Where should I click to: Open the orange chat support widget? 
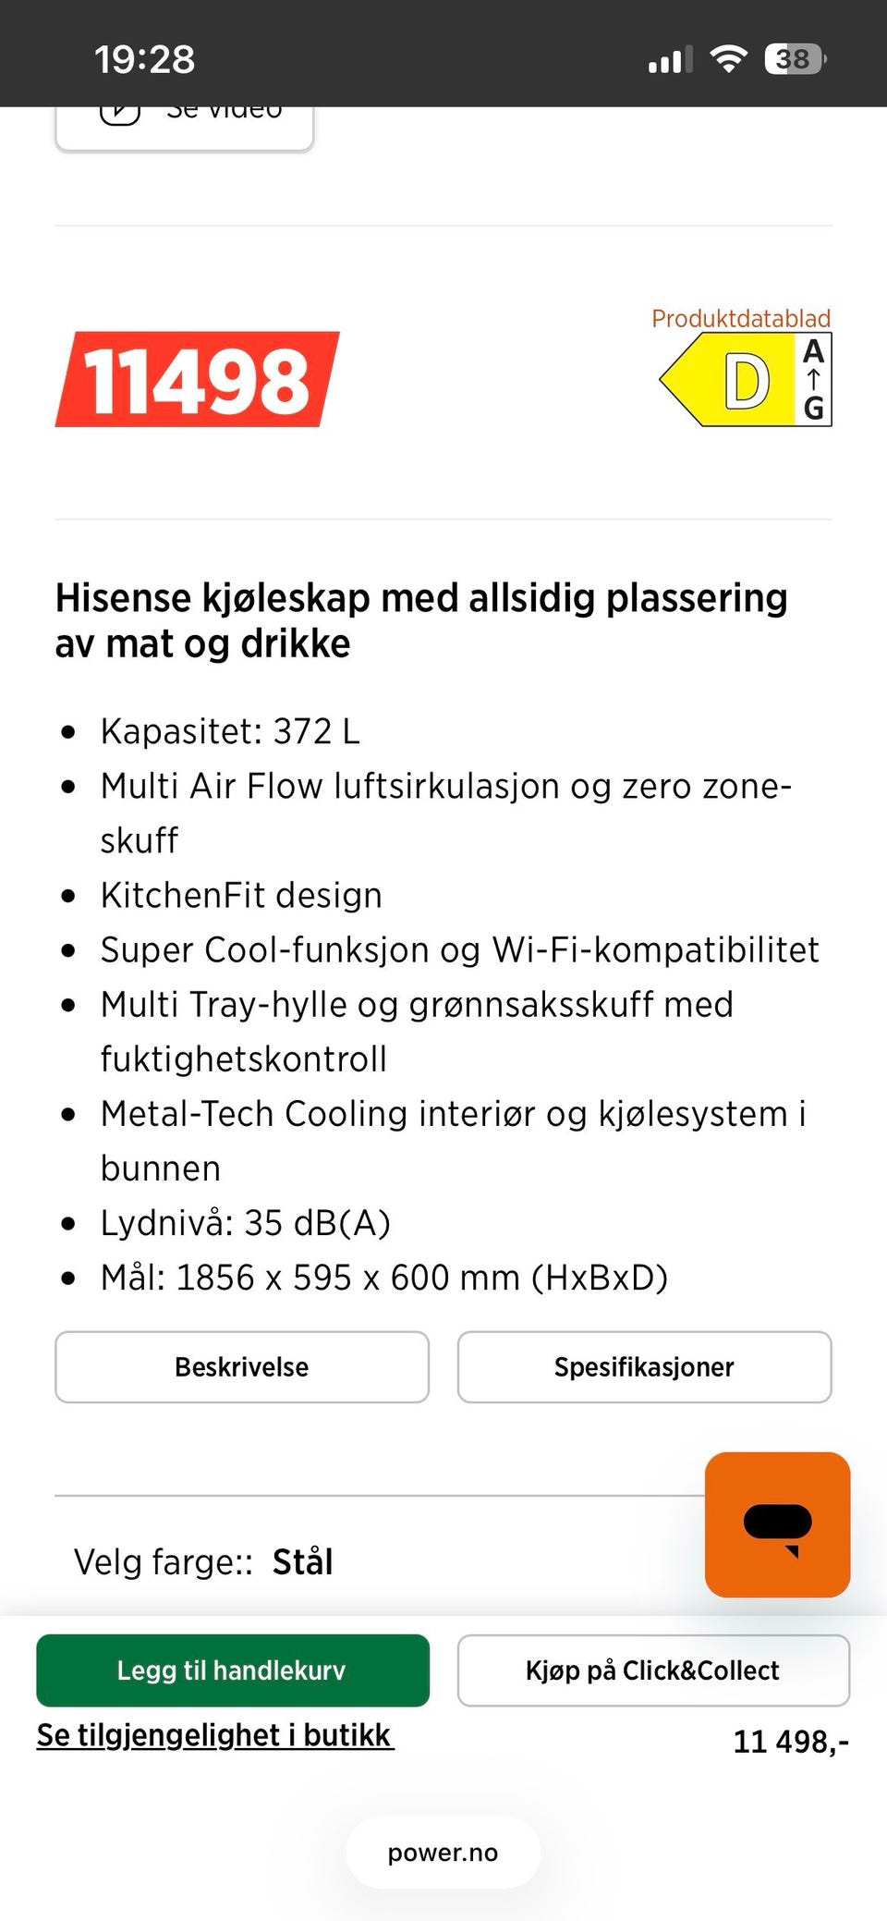click(777, 1524)
